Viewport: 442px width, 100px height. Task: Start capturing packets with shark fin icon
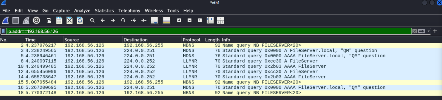click(x=5, y=20)
